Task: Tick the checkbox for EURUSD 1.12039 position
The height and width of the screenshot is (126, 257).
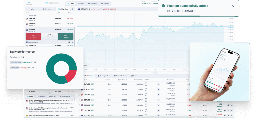Action: (79, 89)
